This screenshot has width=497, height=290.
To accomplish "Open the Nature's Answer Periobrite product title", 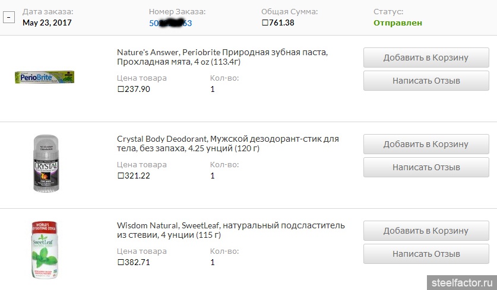I will 222,57.
